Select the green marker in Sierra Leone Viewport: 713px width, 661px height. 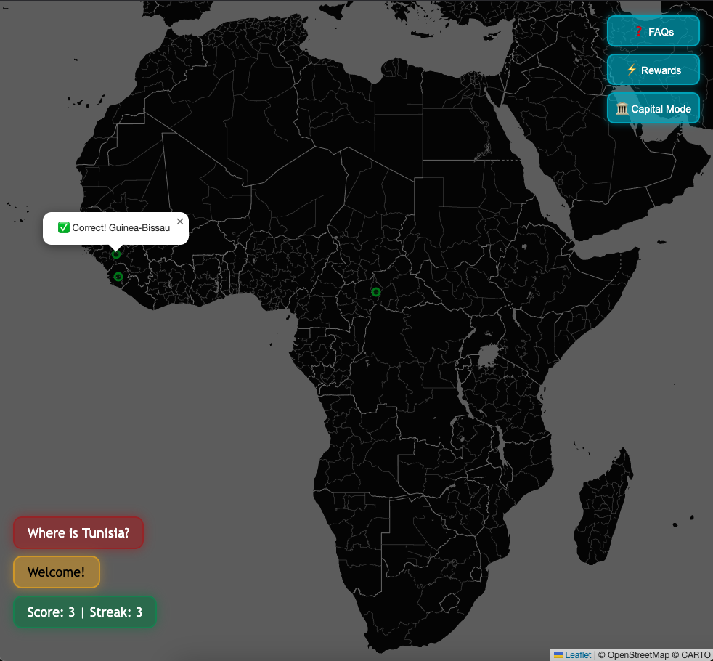118,277
